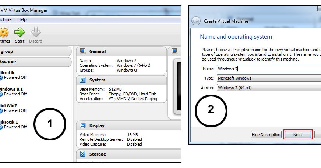The width and height of the screenshot is (321, 168).
Task: Click the Name field containing Windows 7
Action: click(x=269, y=69)
